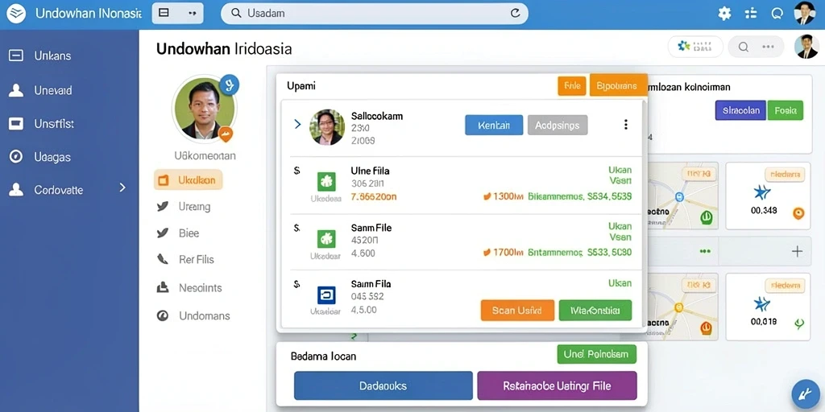Click the orange badge on the profile photo
This screenshot has height=412, width=825.
click(x=226, y=134)
